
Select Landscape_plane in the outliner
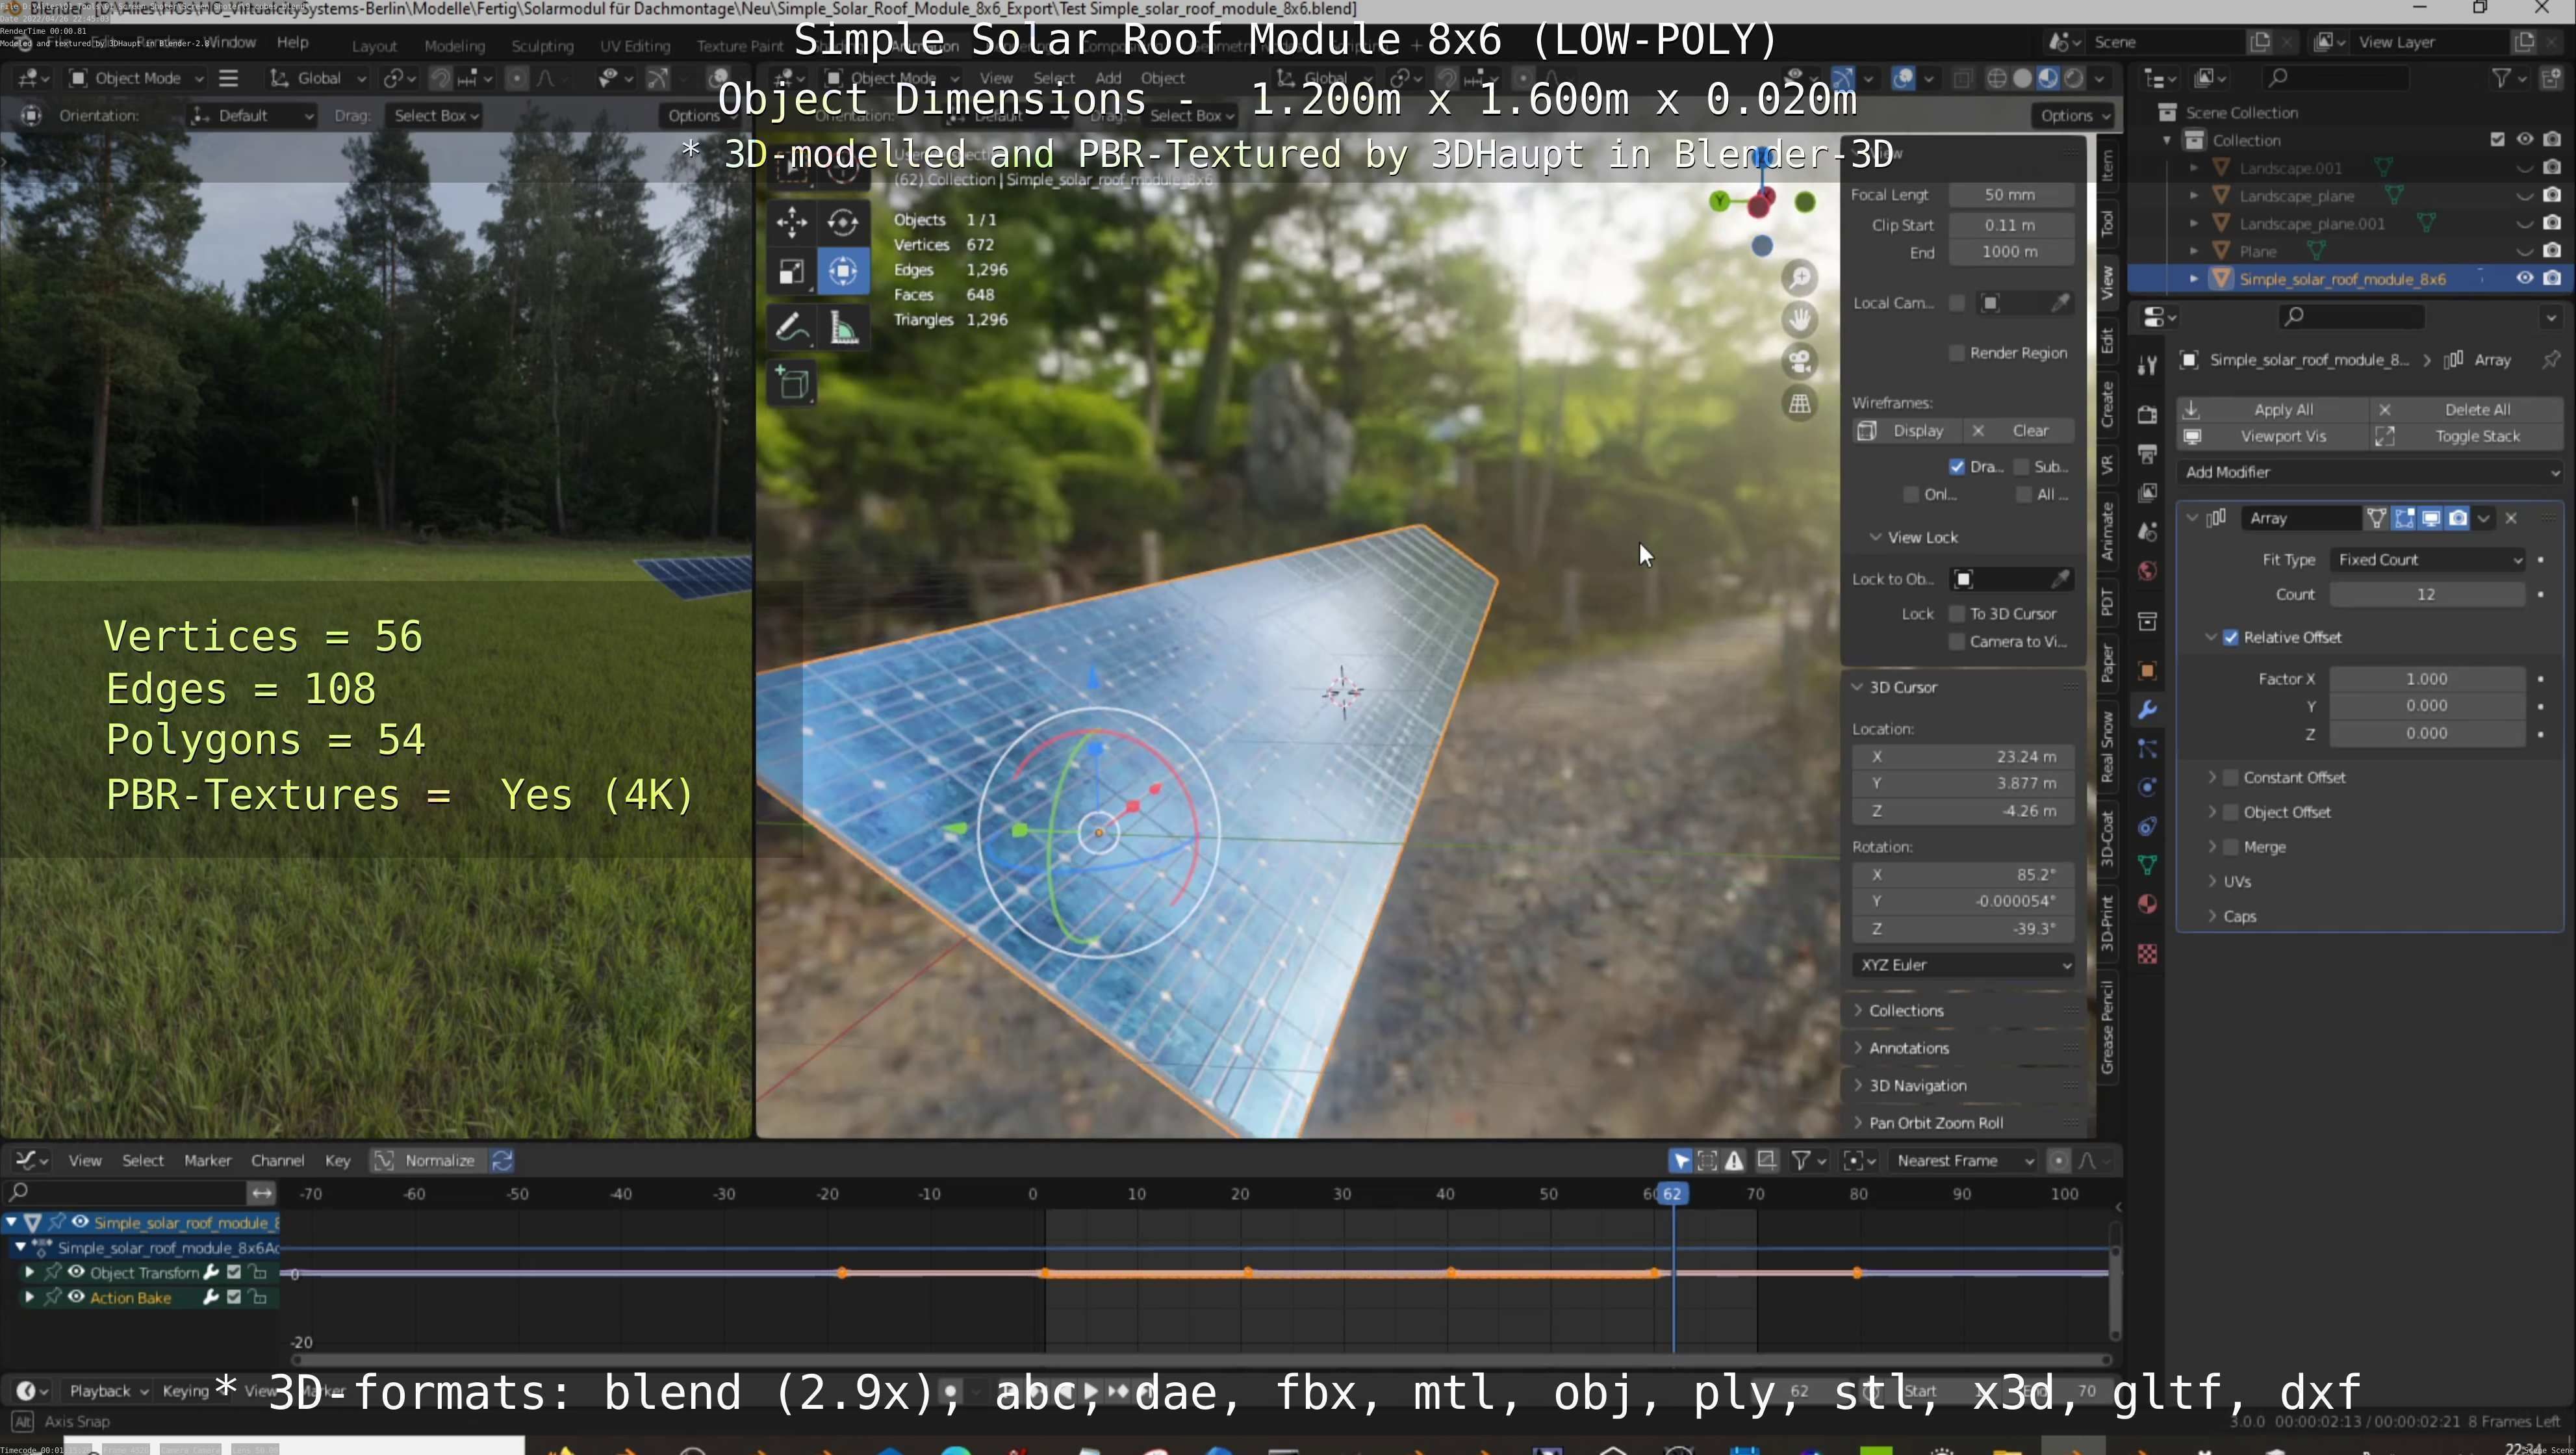pos(2297,196)
